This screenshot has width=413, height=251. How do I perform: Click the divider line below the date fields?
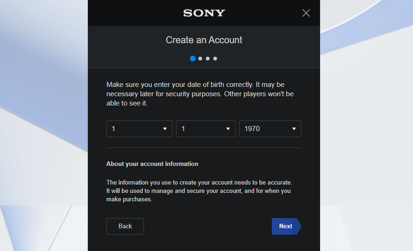point(204,148)
